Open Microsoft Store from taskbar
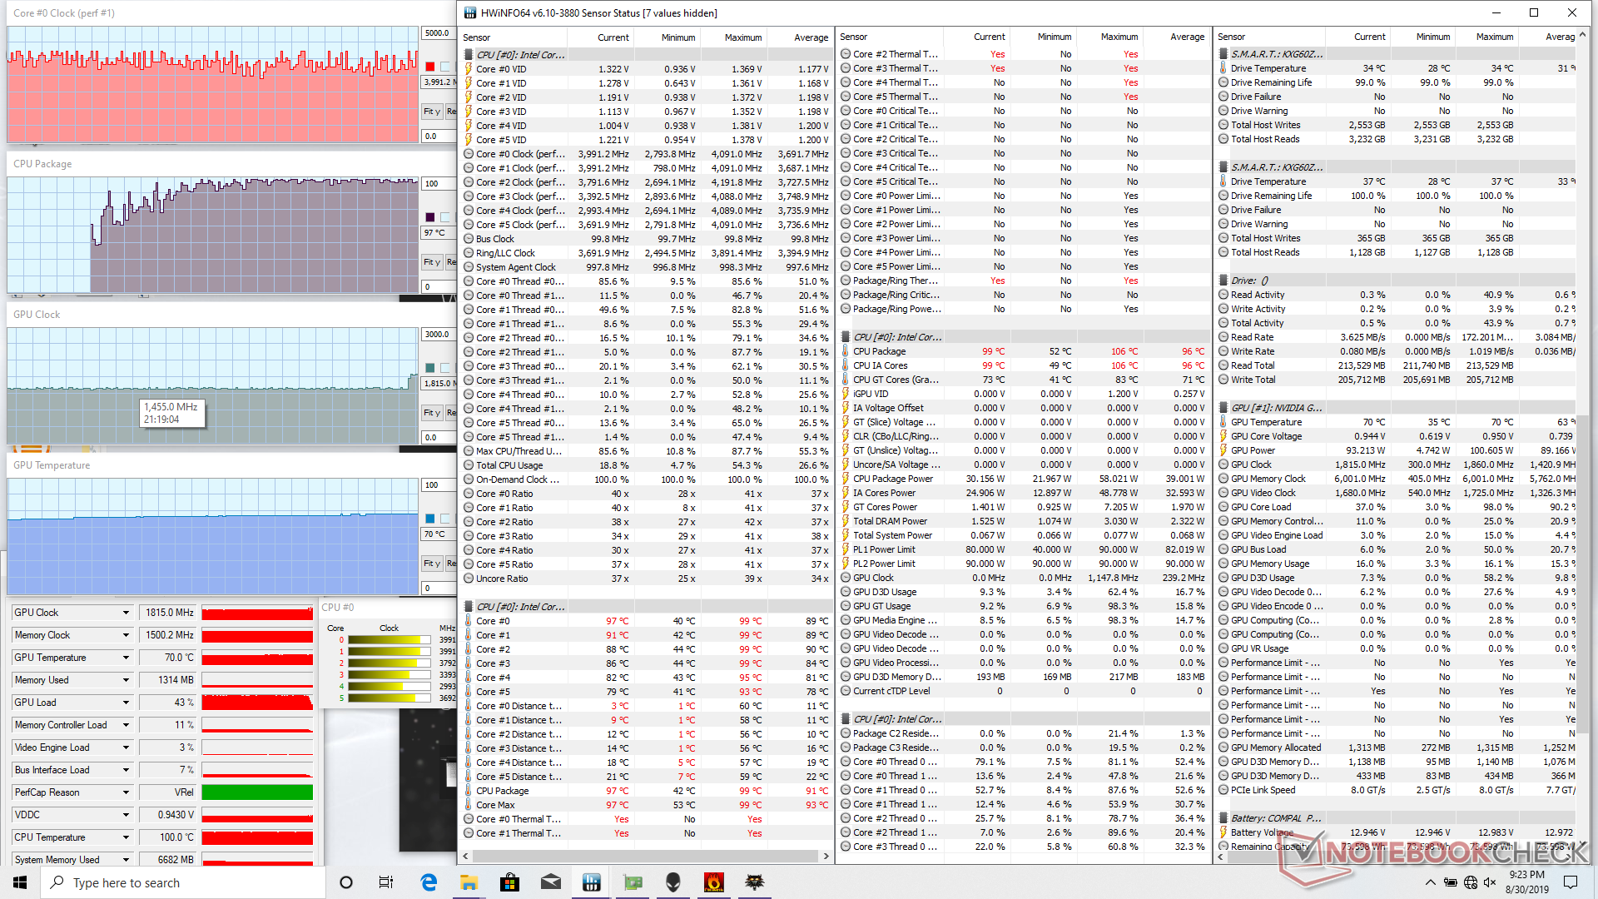The height and width of the screenshot is (899, 1598). 510,882
